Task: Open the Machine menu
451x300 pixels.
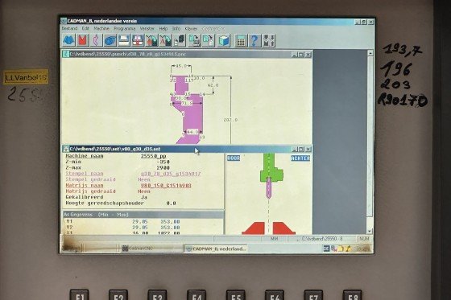Action: (x=101, y=28)
